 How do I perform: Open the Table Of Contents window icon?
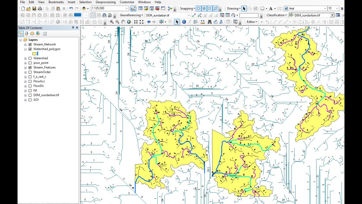pyautogui.click(x=140, y=8)
